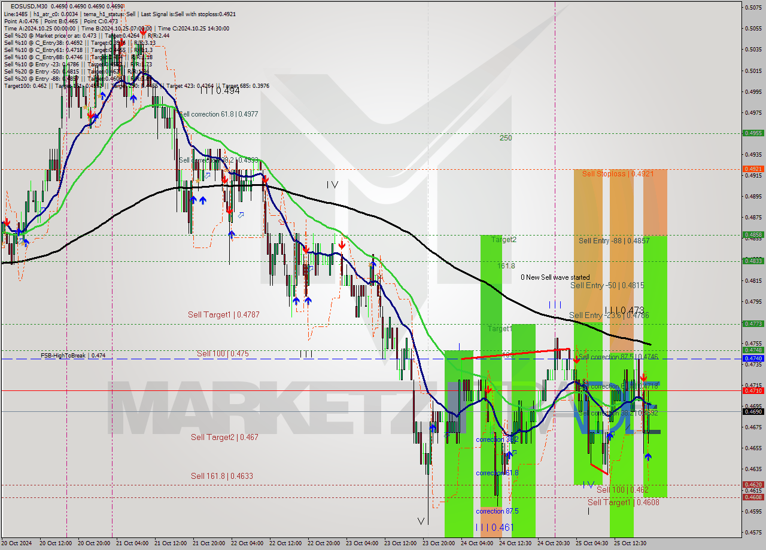This screenshot has width=766, height=550.
Task: Select the 'correction 87.5' blue label
Action: tap(497, 511)
